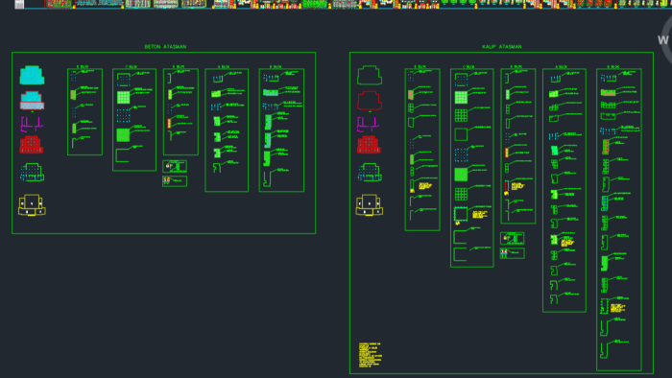Pick the solid cyan floor plan in BETON ATASMAN
The image size is (672, 378).
point(32,76)
